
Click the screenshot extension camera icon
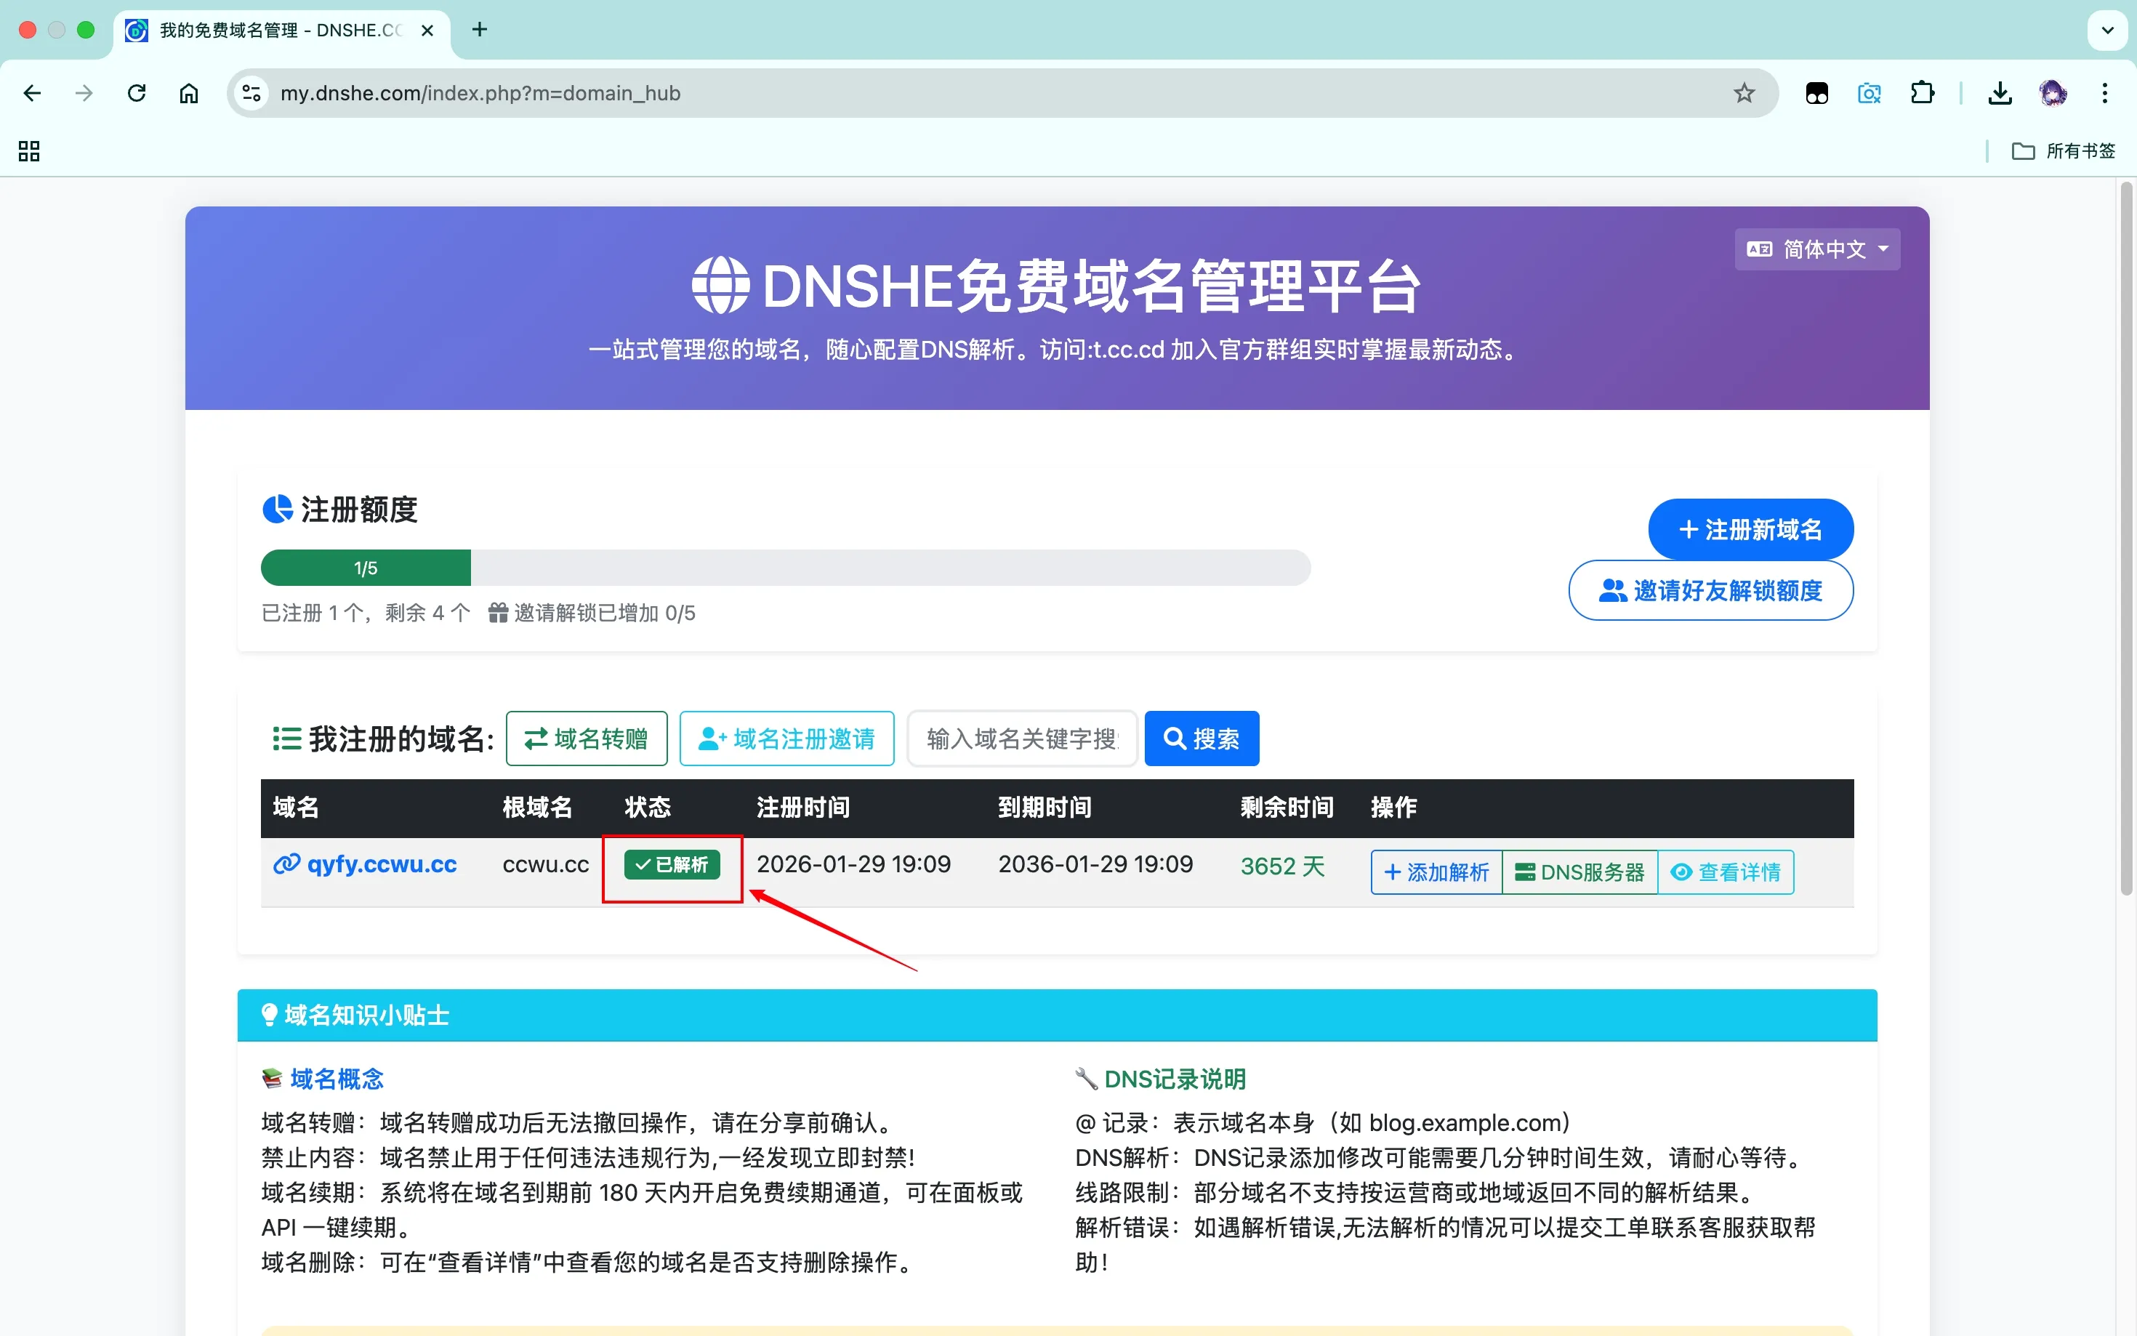click(x=1870, y=93)
